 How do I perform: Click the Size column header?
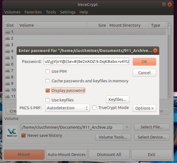97,25
